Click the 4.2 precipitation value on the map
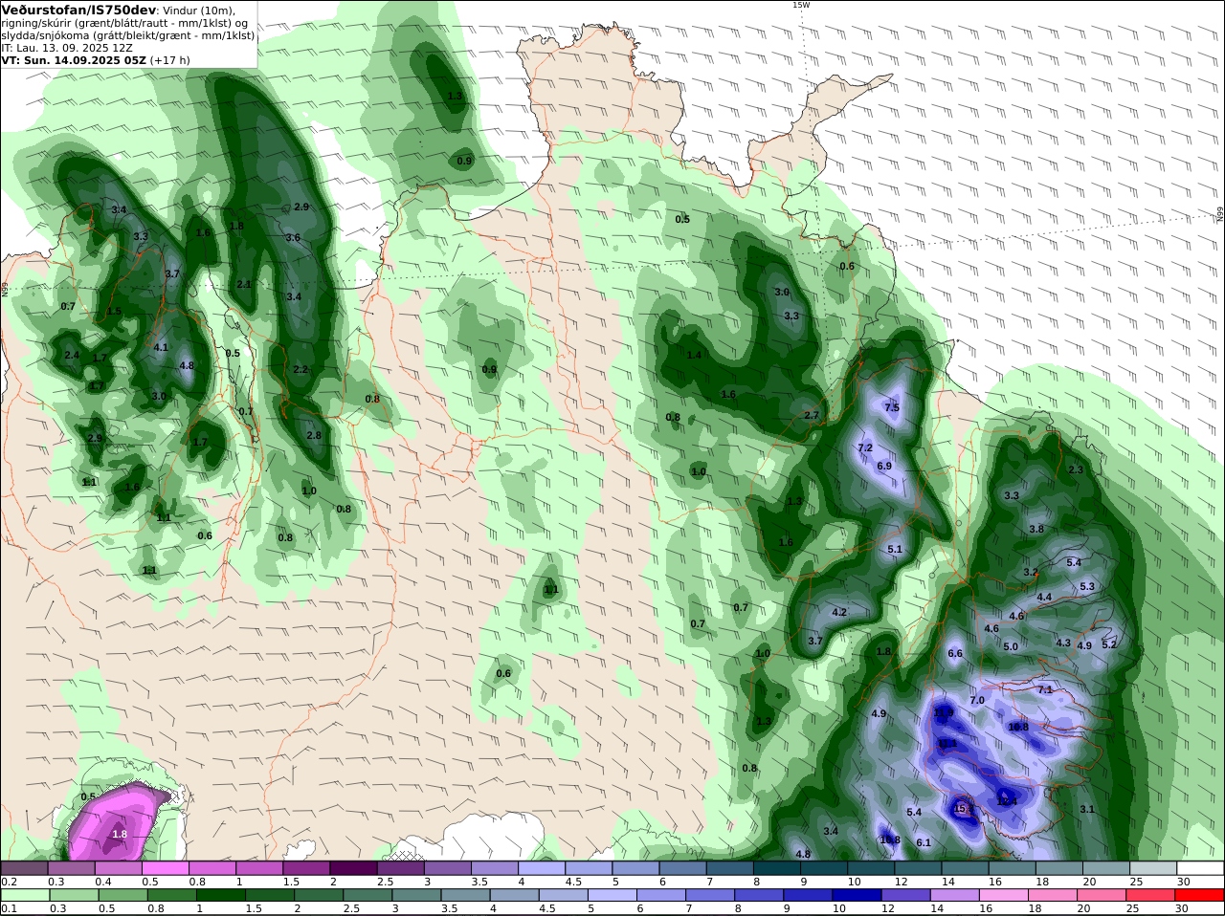Screen dimensions: 1225x916 click(x=839, y=612)
